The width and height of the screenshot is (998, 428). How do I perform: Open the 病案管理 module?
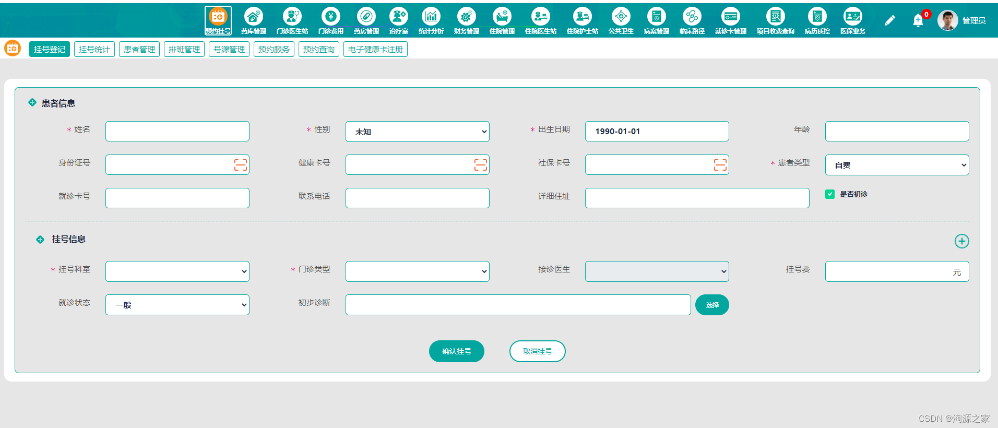657,21
